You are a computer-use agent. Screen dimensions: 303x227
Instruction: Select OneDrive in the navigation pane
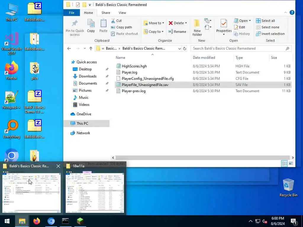pyautogui.click(x=84, y=114)
